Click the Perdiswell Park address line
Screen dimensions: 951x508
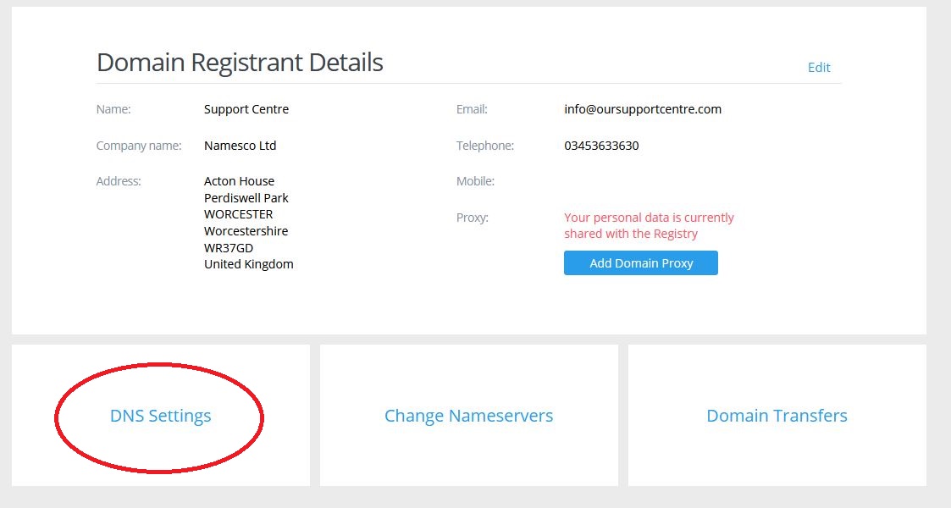[246, 197]
